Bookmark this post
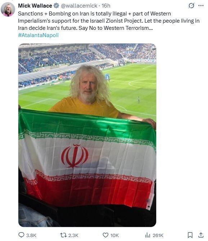The image size is (208, 241). pos(190,235)
